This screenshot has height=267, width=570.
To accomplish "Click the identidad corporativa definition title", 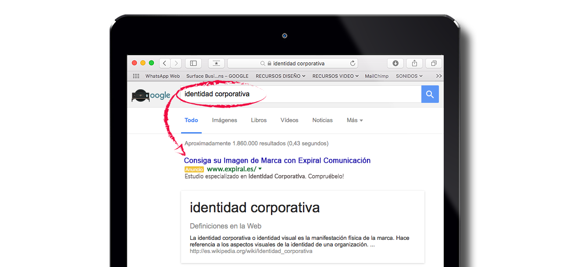I will point(255,207).
